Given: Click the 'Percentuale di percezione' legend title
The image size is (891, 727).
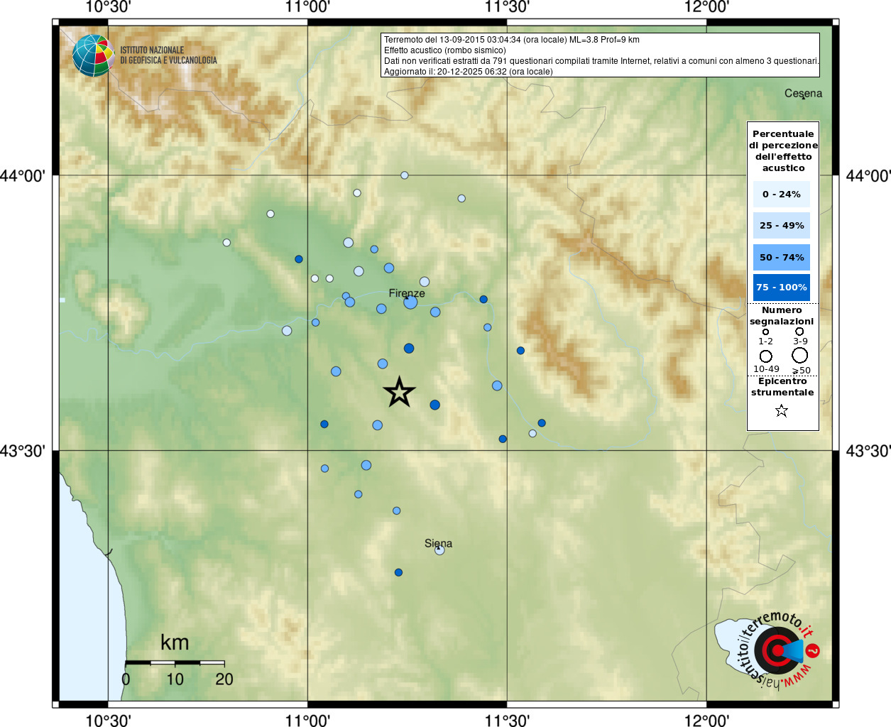Looking at the screenshot, I should coord(783,151).
